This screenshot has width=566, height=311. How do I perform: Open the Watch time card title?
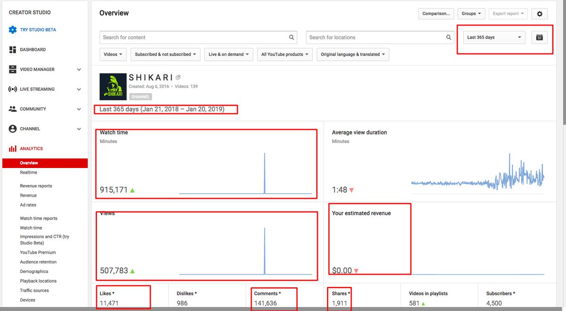(x=114, y=133)
